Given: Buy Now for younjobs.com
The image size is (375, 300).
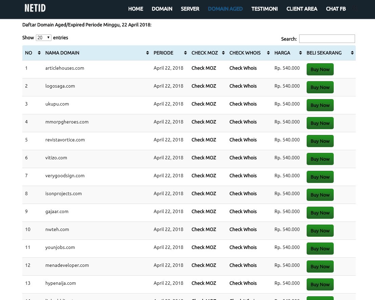Looking at the screenshot, I should tap(320, 249).
